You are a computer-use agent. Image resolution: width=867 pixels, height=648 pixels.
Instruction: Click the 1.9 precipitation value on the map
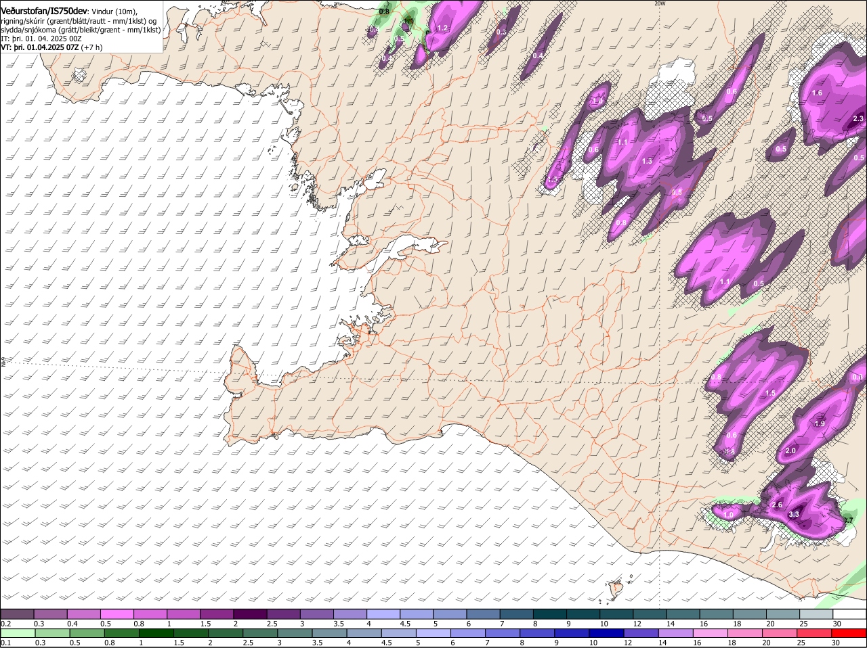click(x=820, y=424)
